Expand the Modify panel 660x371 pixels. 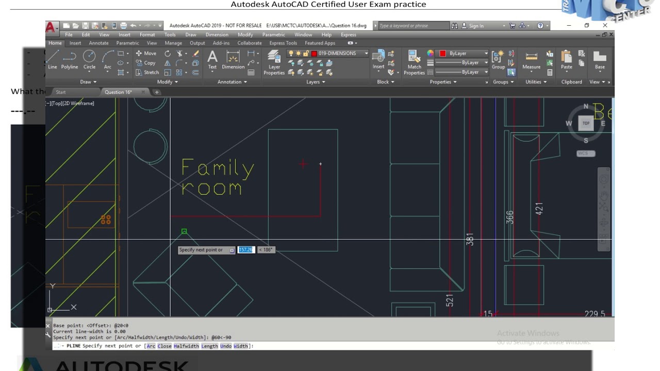click(168, 82)
